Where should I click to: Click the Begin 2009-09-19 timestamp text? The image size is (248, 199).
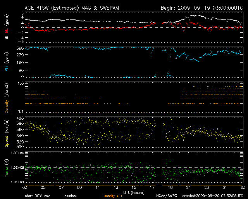point(201,8)
